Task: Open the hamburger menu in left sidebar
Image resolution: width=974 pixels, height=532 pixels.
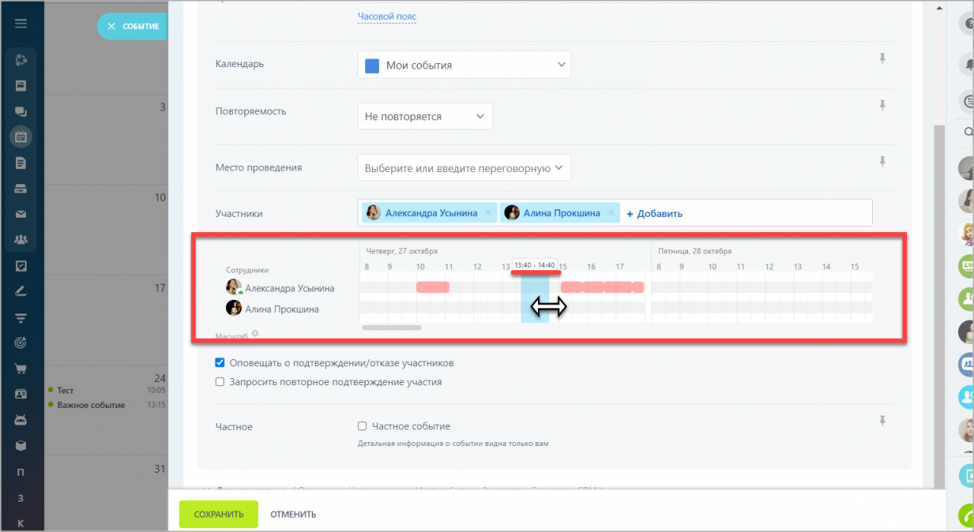Action: click(x=21, y=24)
